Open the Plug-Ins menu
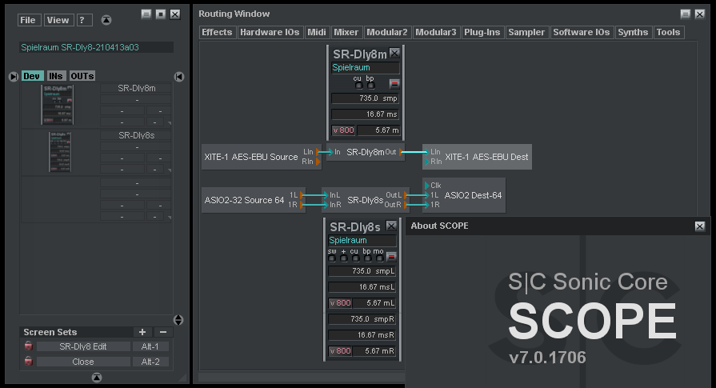 point(482,33)
